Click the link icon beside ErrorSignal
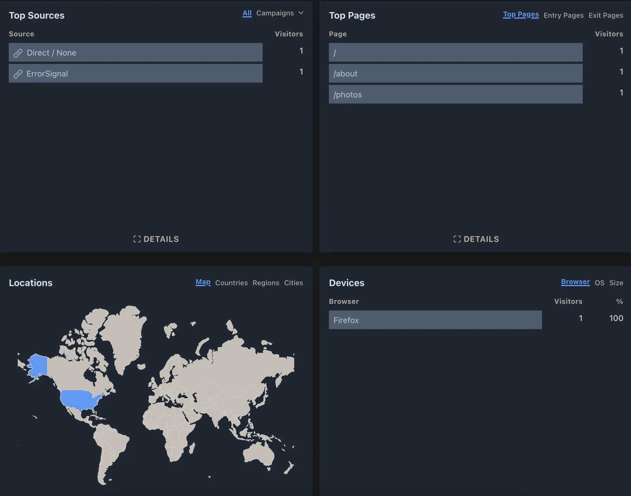The width and height of the screenshot is (631, 496). (18, 74)
